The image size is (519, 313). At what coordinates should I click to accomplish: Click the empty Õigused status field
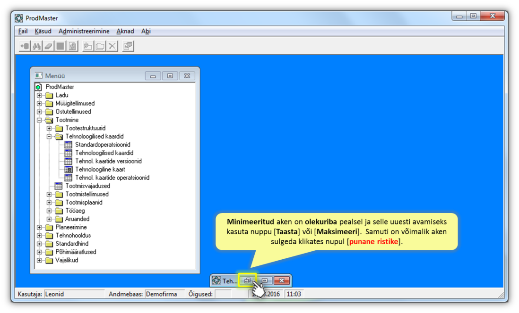coord(223,294)
